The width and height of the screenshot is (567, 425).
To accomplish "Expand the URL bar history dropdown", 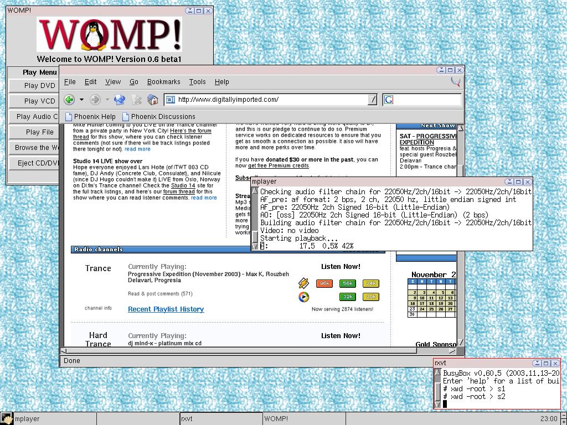I will click(373, 100).
